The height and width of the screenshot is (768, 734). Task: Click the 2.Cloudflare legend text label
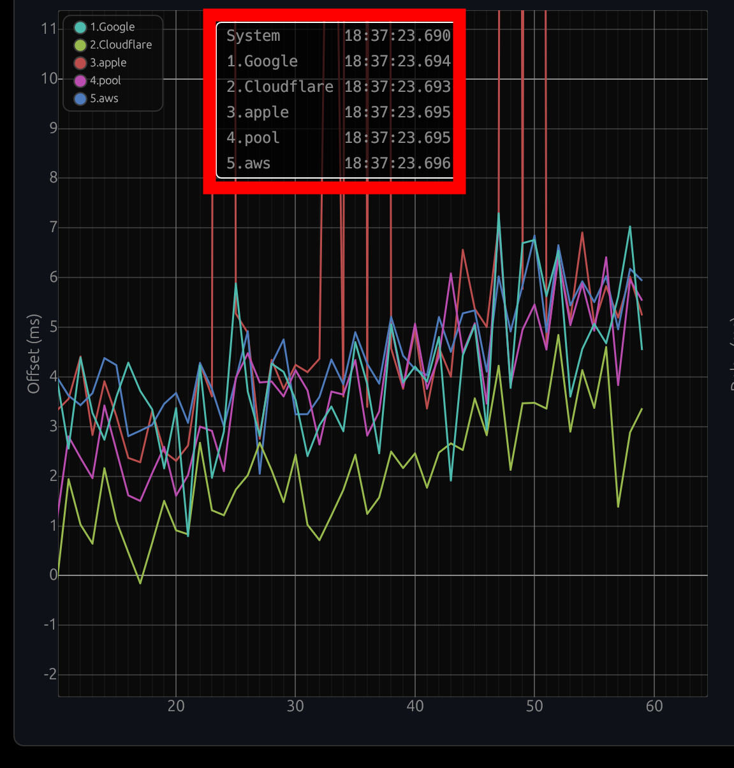pyautogui.click(x=121, y=45)
